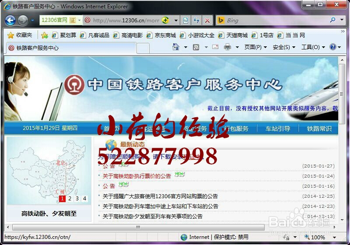Open the 行包服务 navigation item
The image size is (350, 245).
(236, 129)
